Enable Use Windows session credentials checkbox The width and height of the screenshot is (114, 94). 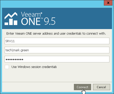click(x=7, y=67)
